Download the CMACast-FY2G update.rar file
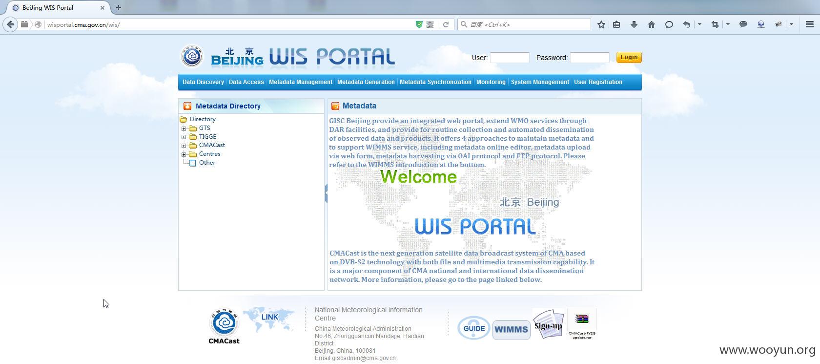Screen dimensions: 820x364 pos(582,325)
